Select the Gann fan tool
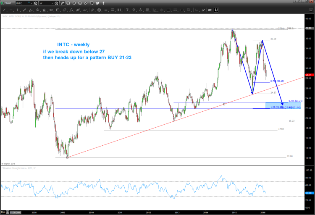The height and width of the screenshot is (215, 315). [44, 10]
